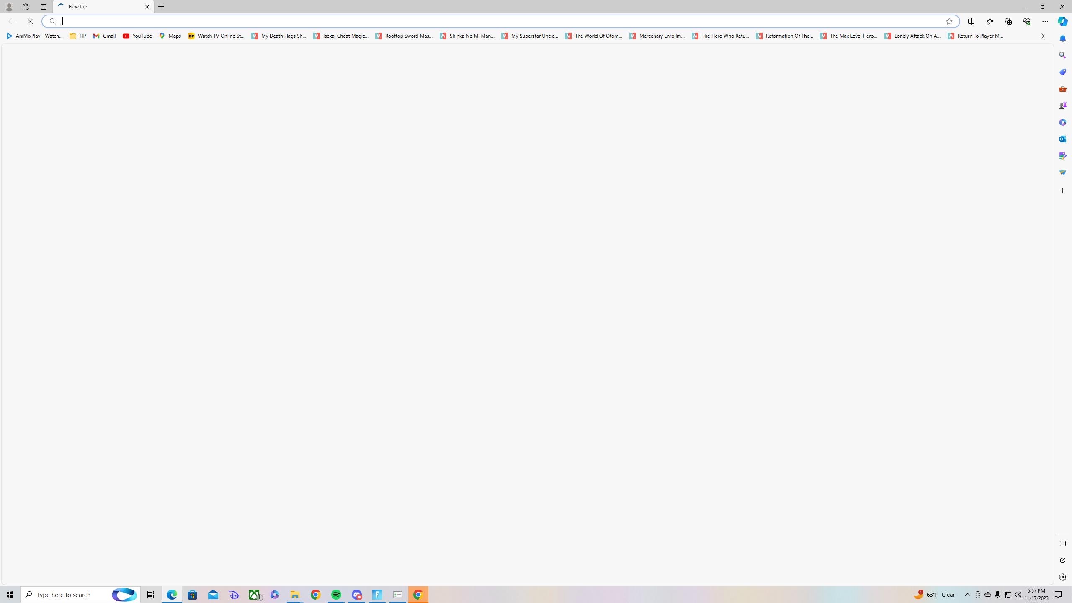Open sidebar notifications bell
Image resolution: width=1072 pixels, height=603 pixels.
[1062, 39]
